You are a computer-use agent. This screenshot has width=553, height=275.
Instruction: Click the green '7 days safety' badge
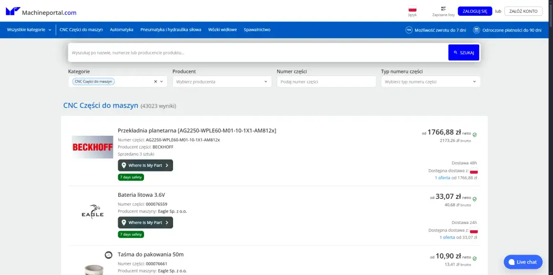tap(131, 176)
